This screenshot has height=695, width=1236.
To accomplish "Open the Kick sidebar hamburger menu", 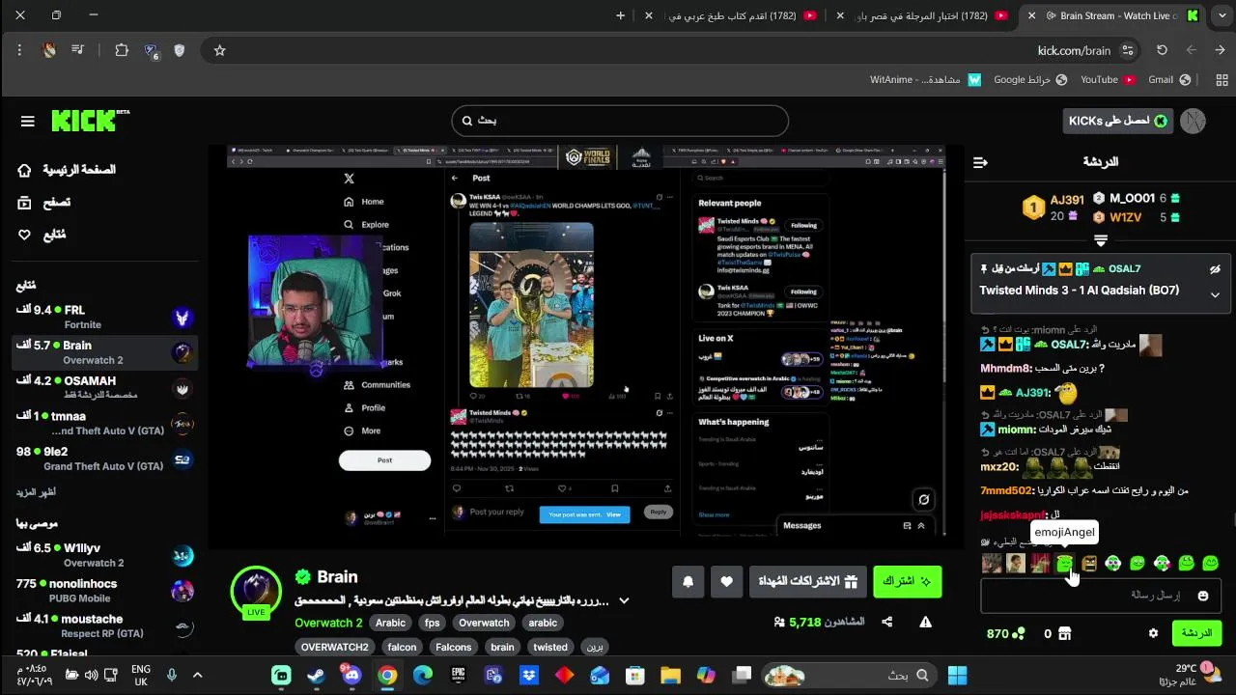I will click(27, 121).
